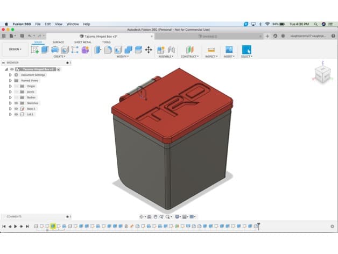This screenshot has width=338, height=254.
Task: Expand the Bodies folder
Action: pyautogui.click(x=10, y=97)
